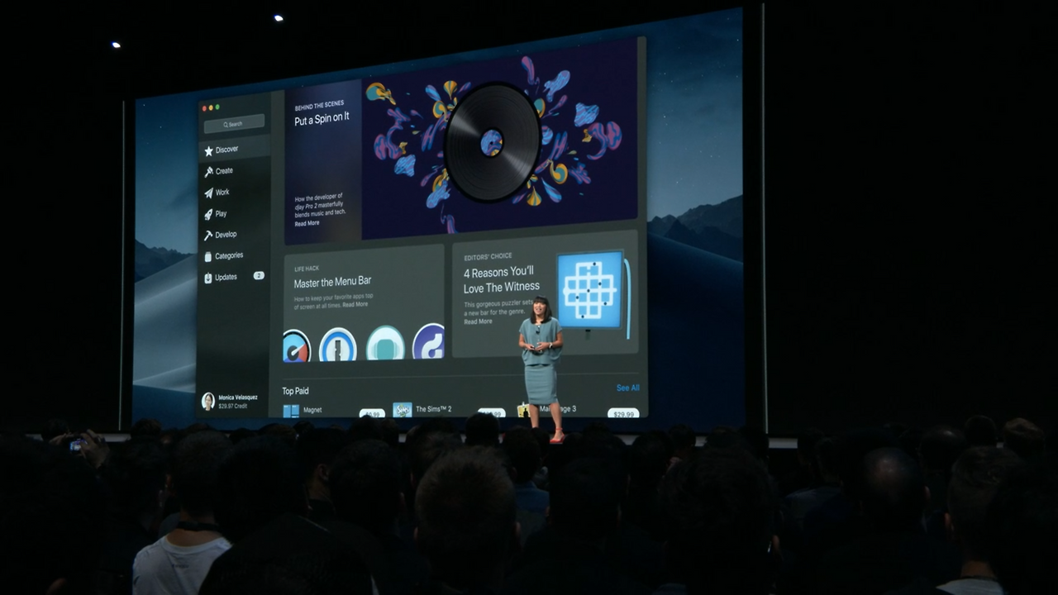Open the Magnet app icon in Top Paid
The image size is (1058, 595).
coord(291,411)
